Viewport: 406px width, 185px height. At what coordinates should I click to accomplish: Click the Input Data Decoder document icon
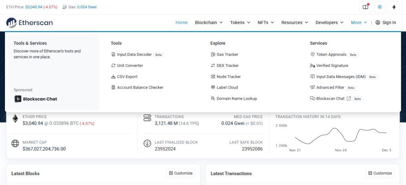click(x=113, y=55)
